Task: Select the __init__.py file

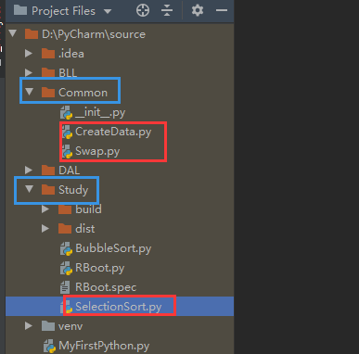Action: [100, 112]
